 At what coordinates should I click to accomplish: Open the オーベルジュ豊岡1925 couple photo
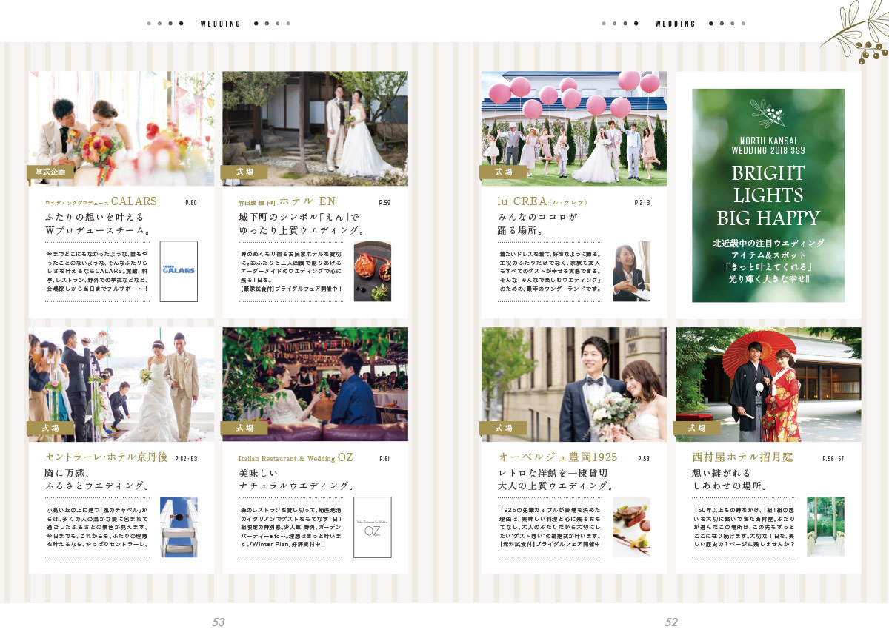pyautogui.click(x=574, y=385)
